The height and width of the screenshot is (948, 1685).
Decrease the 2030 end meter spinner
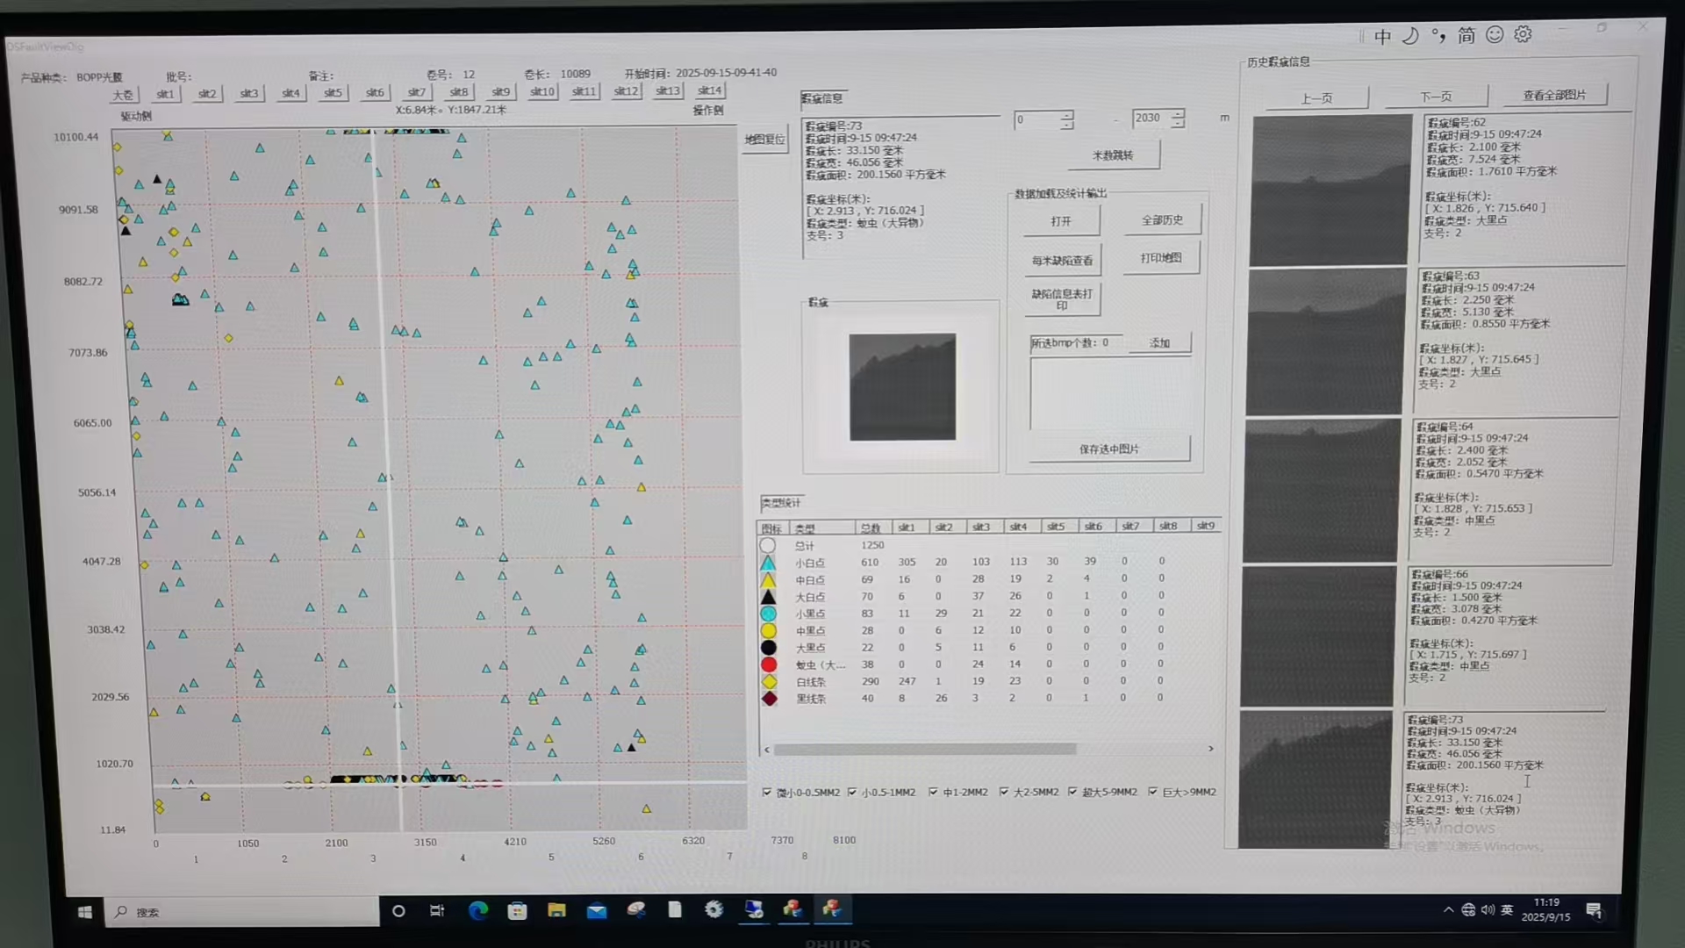click(1178, 124)
